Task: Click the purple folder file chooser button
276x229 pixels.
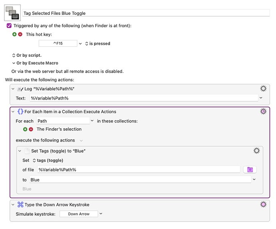Action: (250, 169)
